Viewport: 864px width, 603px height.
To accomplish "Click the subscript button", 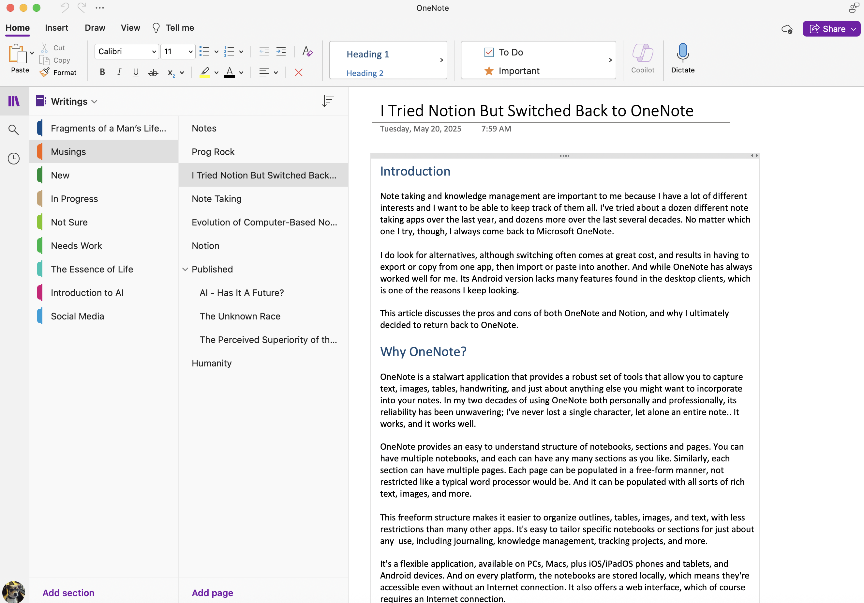I will 171,73.
